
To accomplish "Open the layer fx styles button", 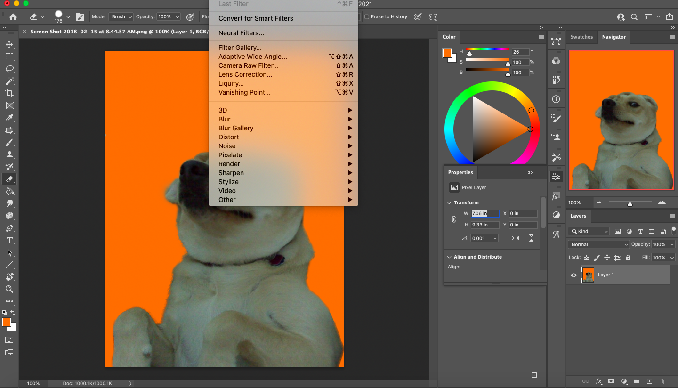I will [599, 381].
